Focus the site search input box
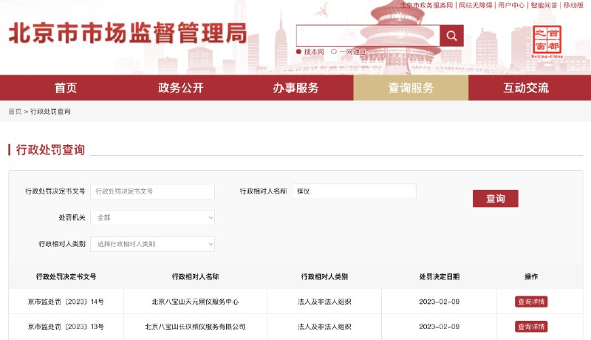591x340 pixels. point(368,35)
